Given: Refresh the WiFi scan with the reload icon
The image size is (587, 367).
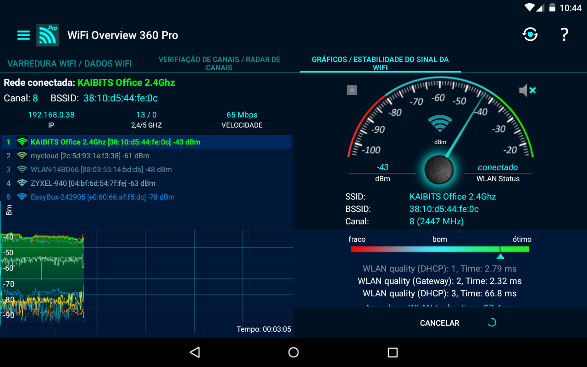Looking at the screenshot, I should pyautogui.click(x=530, y=34).
